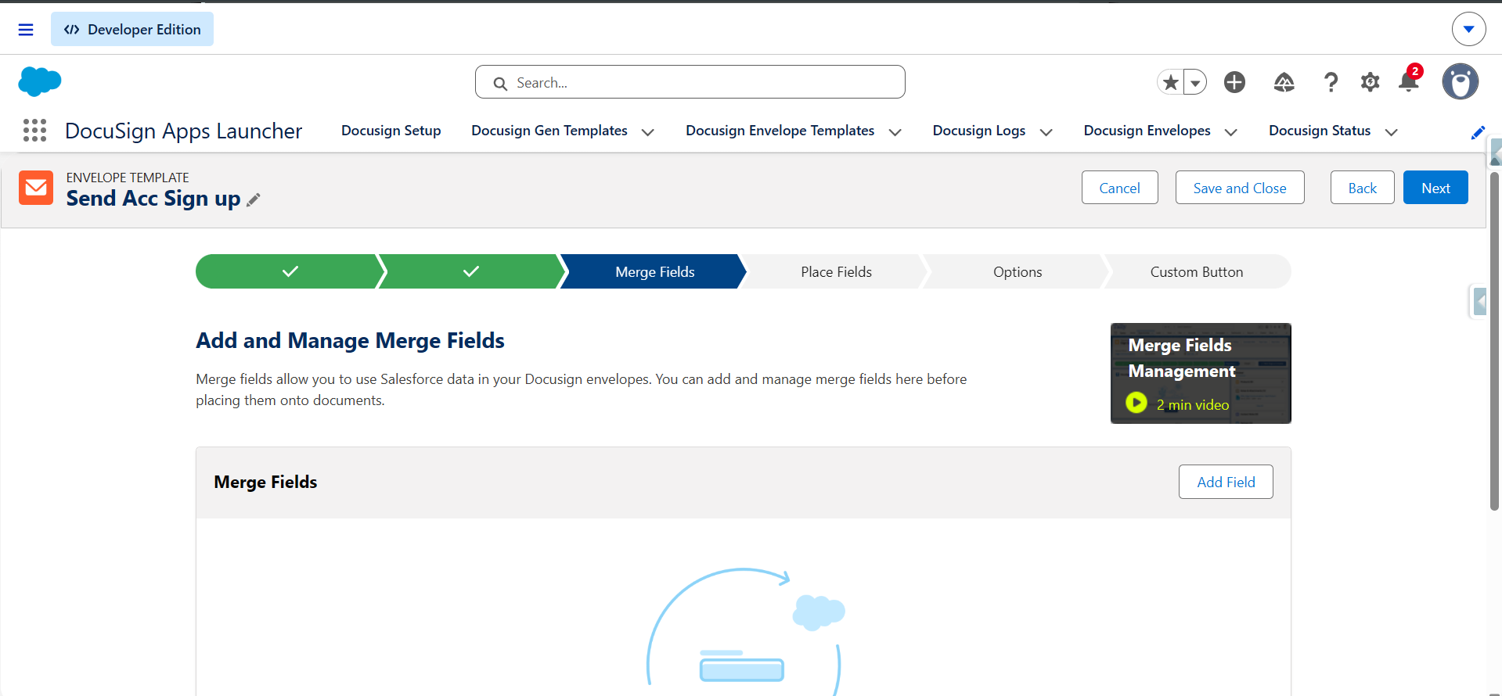
Task: Edit the template name pencil icon
Action: (x=253, y=200)
